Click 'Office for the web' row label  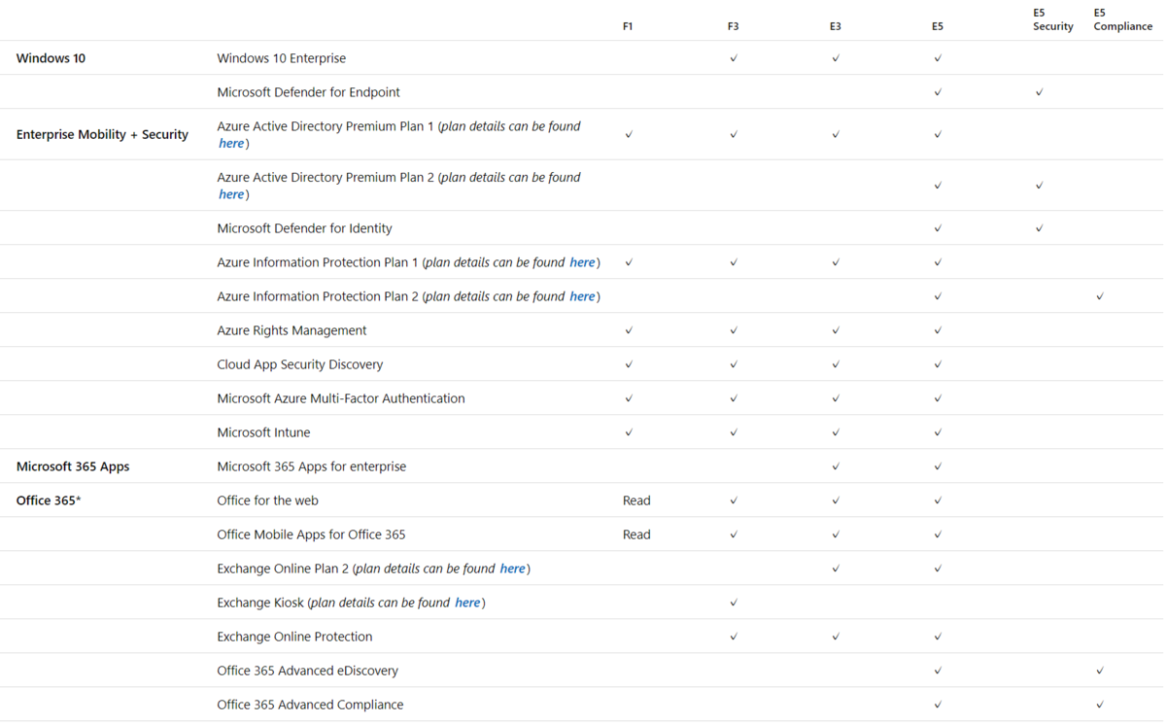268,500
